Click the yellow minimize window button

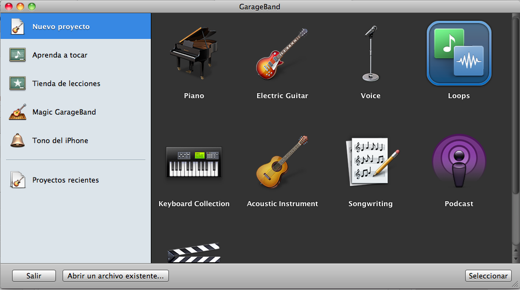(20, 7)
